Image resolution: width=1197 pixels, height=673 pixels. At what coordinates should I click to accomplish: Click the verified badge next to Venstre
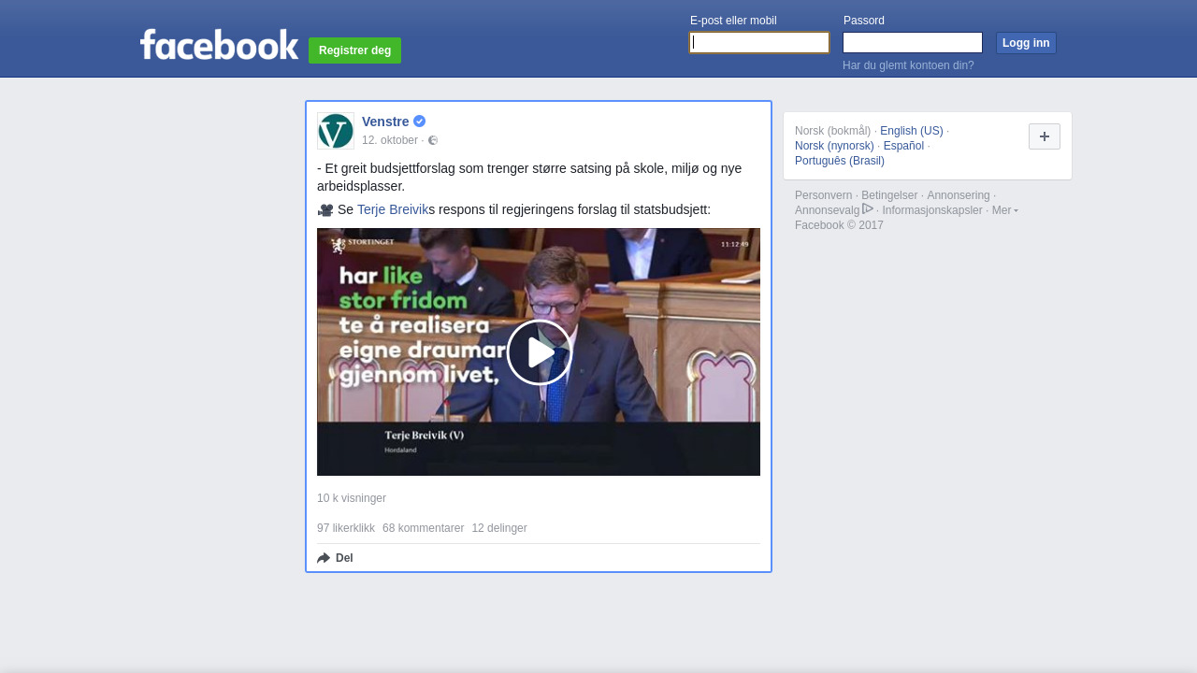(420, 122)
